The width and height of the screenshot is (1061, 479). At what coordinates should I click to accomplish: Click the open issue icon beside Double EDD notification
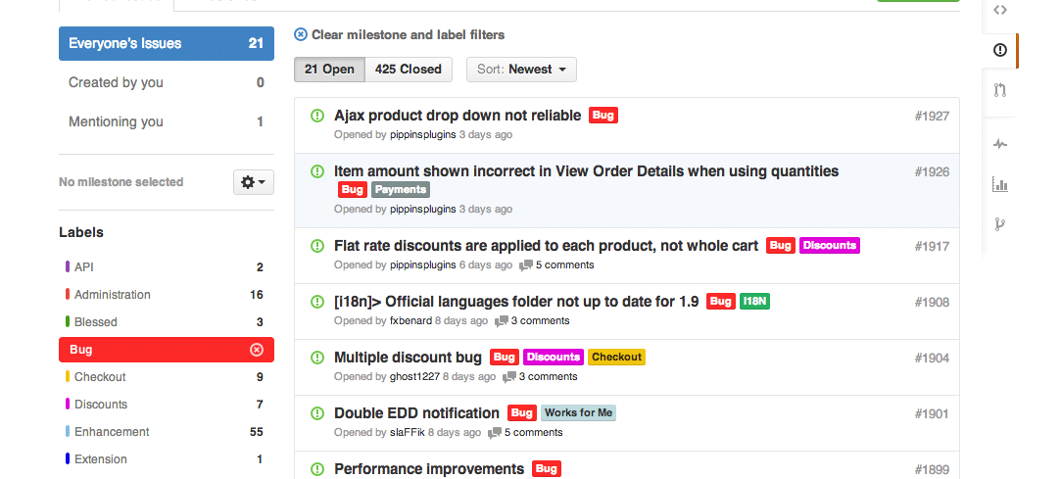[x=317, y=412]
